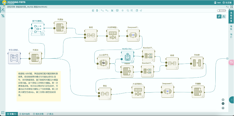Click the 社区版 edition label

coord(229,2)
